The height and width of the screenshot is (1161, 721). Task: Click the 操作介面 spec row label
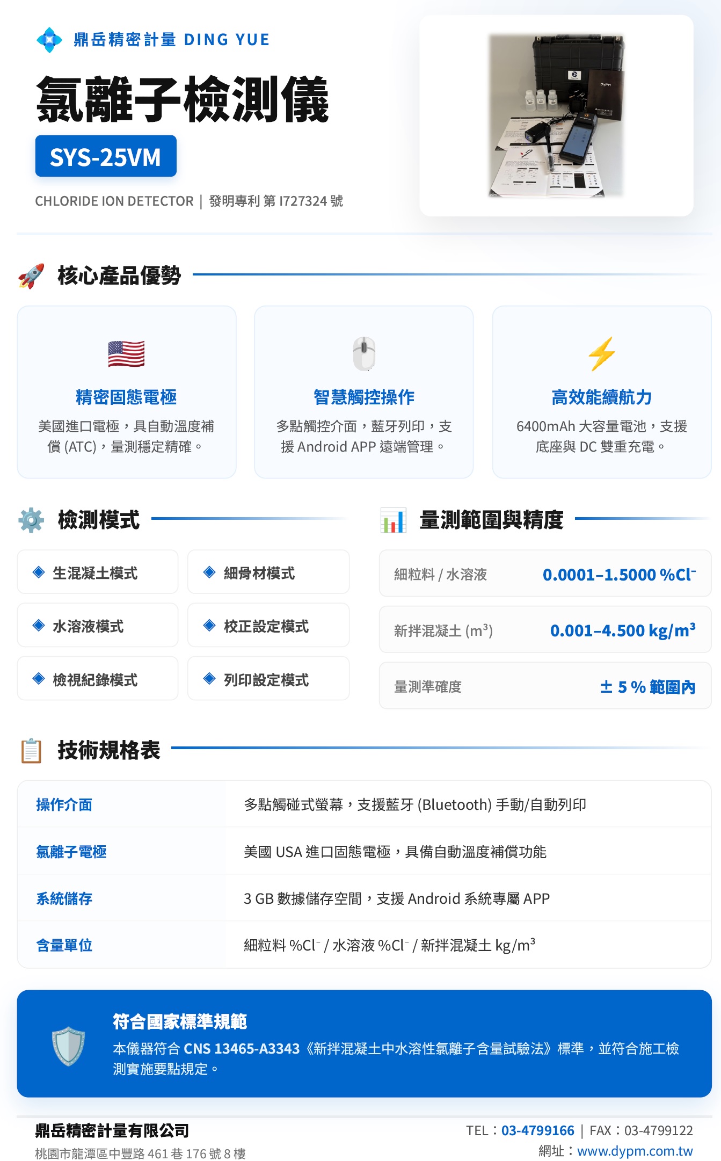[64, 804]
